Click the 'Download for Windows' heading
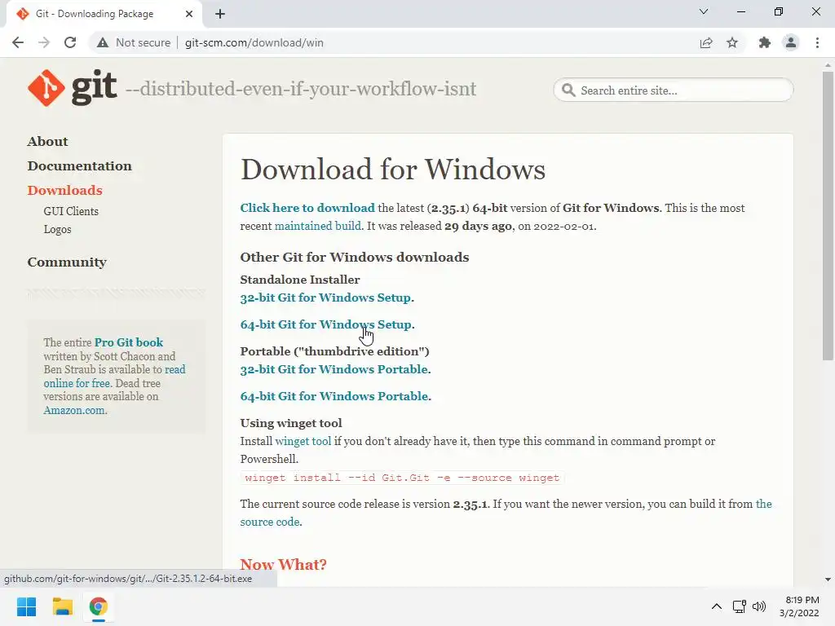Viewport: 835px width, 626px height. click(x=393, y=170)
